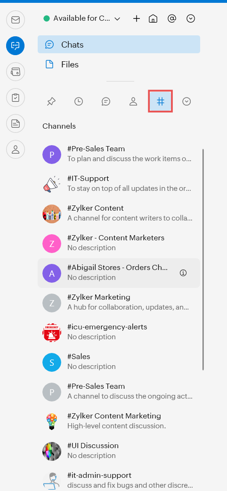The width and height of the screenshot is (227, 491).
Task: Show info for Abigail Stores channel
Action: point(183,273)
